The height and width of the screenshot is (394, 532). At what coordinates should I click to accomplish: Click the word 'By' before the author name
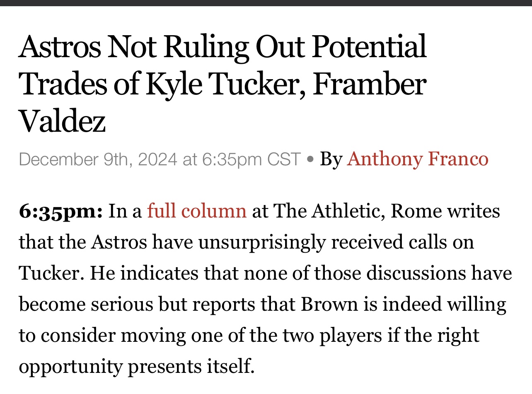click(x=331, y=160)
